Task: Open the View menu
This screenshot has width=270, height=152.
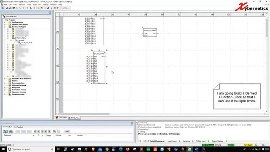Action: 15,5
